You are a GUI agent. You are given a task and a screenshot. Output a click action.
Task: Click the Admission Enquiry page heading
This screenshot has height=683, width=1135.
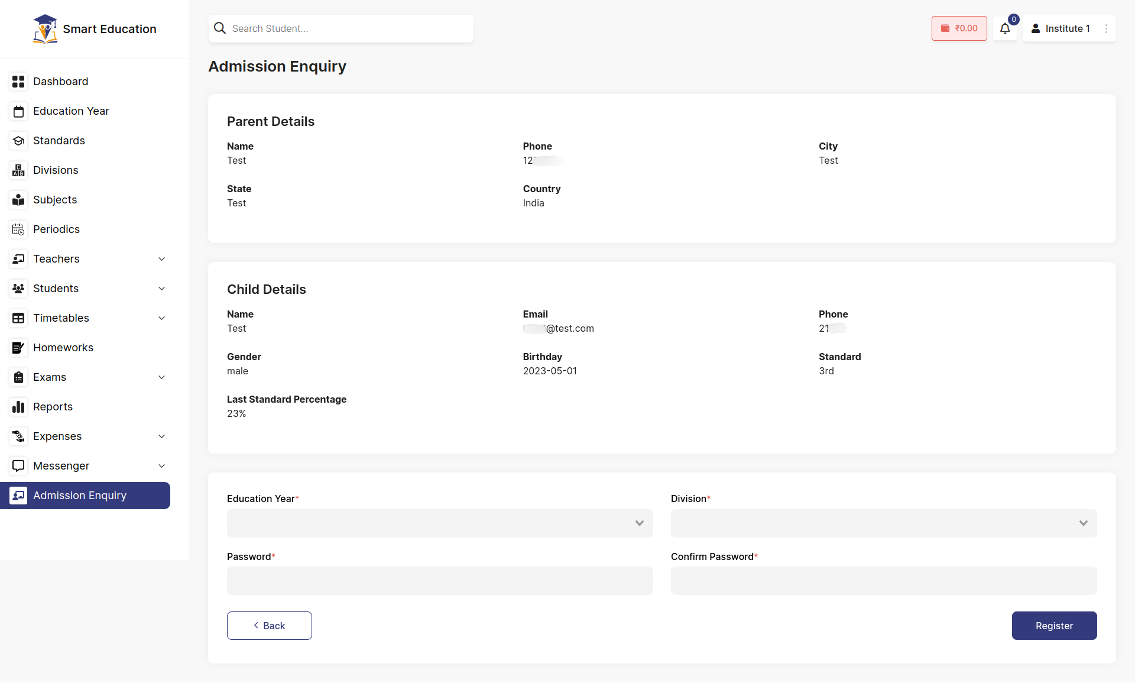(x=277, y=66)
